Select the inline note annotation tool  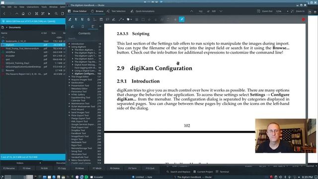coord(101,19)
